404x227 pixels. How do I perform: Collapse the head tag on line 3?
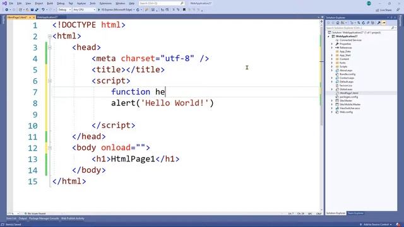click(x=49, y=47)
